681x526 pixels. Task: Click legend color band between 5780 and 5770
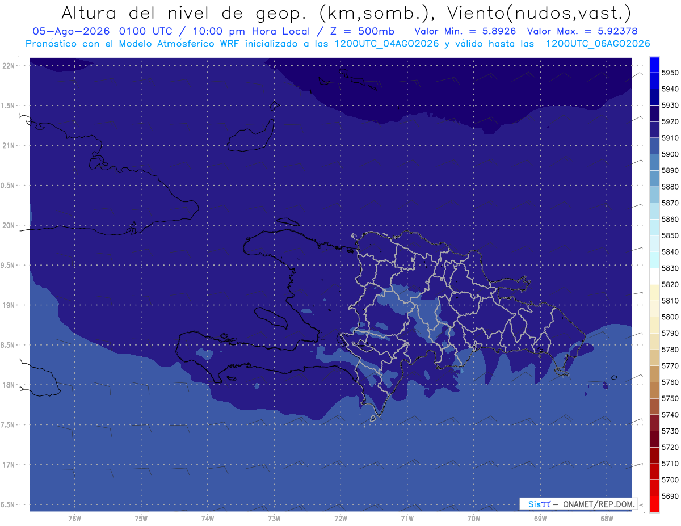(654, 357)
